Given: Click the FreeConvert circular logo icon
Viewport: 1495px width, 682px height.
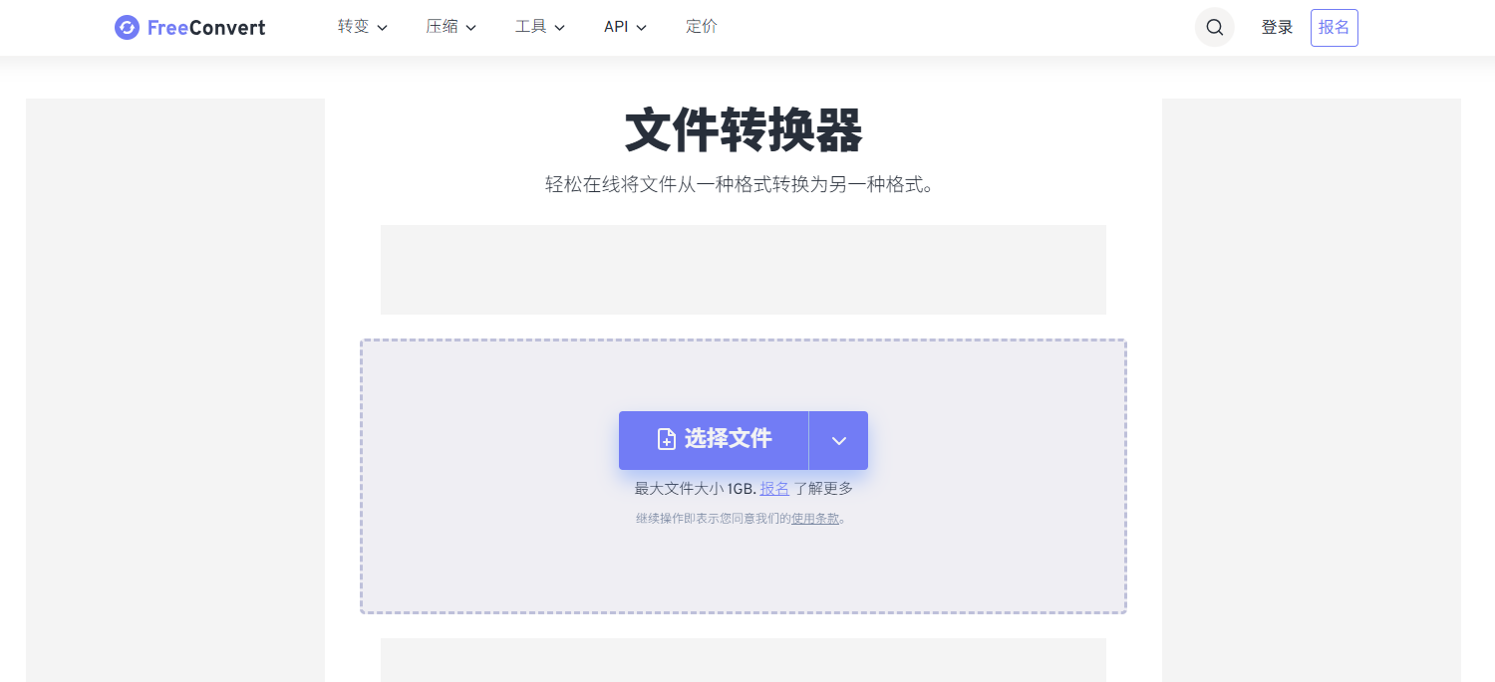Looking at the screenshot, I should (x=127, y=28).
